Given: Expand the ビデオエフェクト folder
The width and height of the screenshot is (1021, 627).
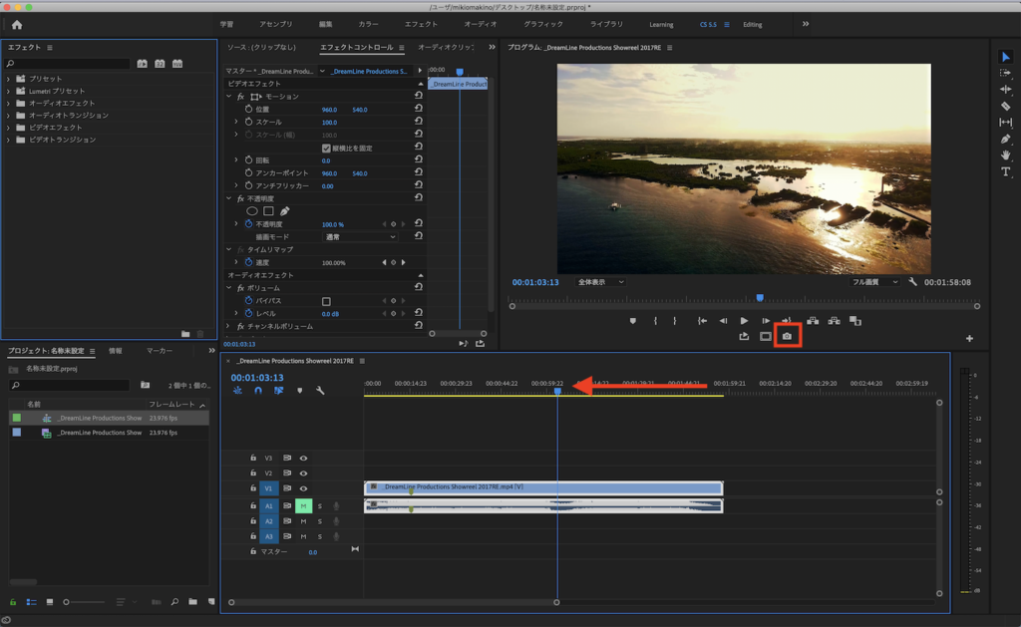Looking at the screenshot, I should tap(9, 128).
